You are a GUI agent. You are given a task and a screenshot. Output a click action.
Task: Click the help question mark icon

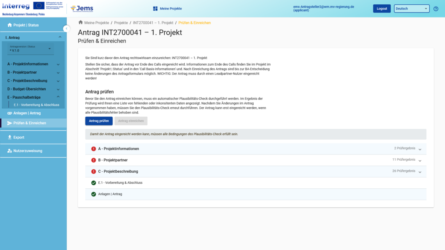point(436,9)
